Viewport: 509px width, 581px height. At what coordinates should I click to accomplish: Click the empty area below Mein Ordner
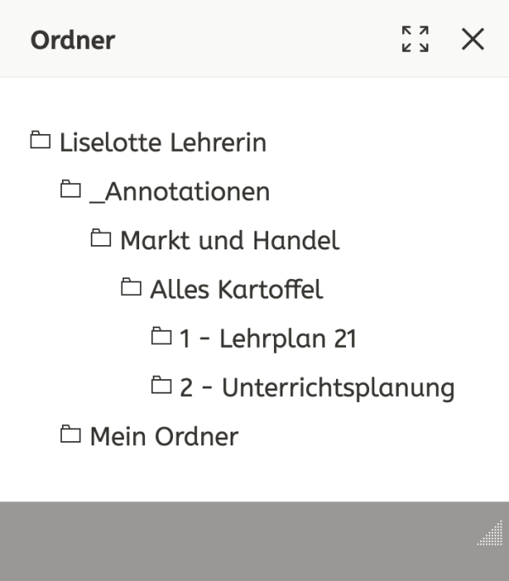[x=255, y=476]
